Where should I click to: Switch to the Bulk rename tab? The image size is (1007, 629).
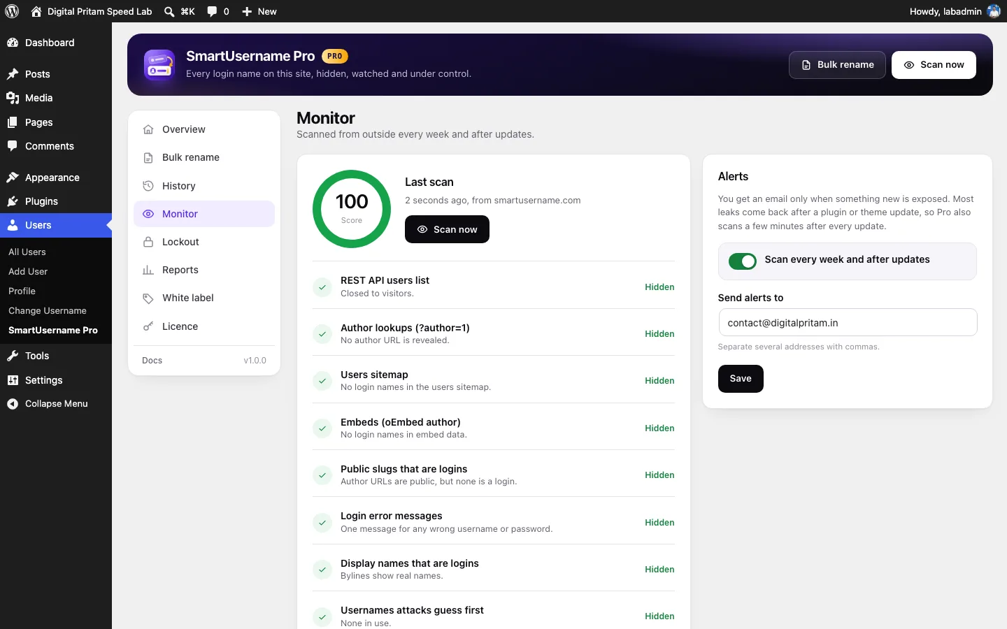pos(204,157)
